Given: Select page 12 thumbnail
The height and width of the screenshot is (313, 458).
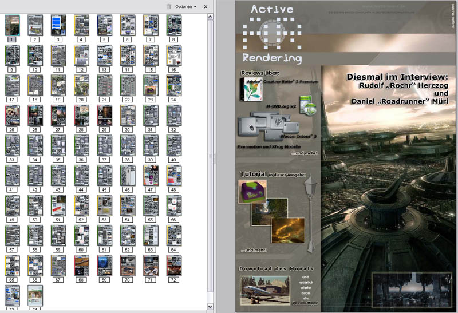Looking at the screenshot, I should (x=81, y=56).
